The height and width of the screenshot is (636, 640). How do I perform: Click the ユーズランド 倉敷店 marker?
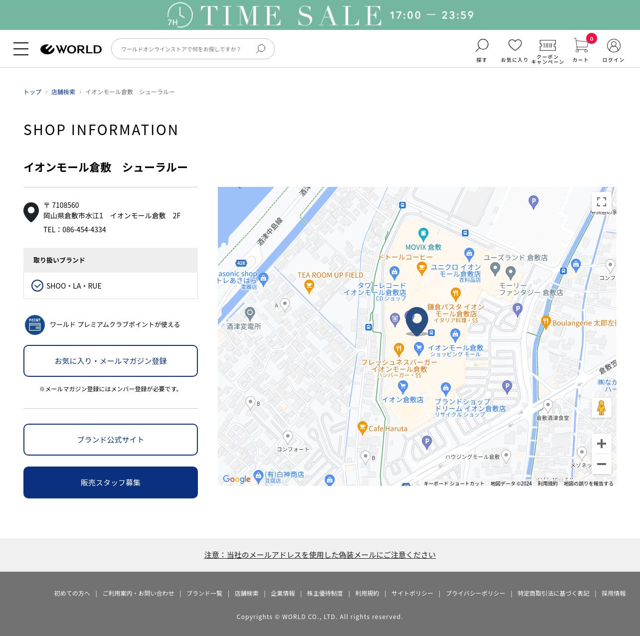coord(495,269)
